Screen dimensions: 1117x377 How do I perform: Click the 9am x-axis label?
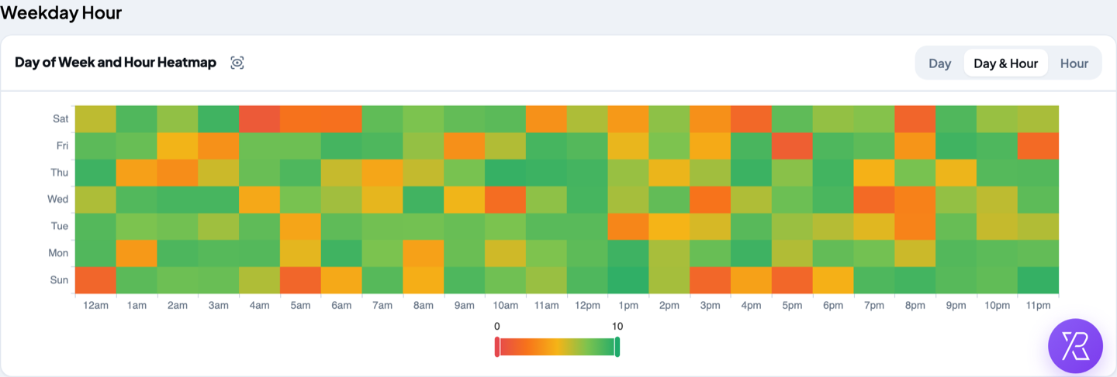tap(464, 306)
